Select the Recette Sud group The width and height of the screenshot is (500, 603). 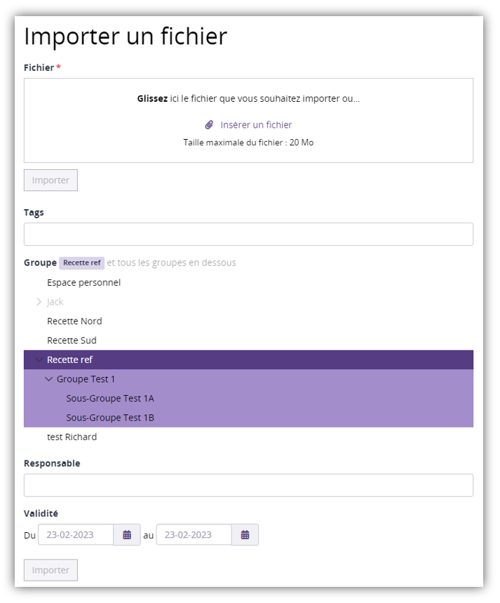pyautogui.click(x=72, y=340)
